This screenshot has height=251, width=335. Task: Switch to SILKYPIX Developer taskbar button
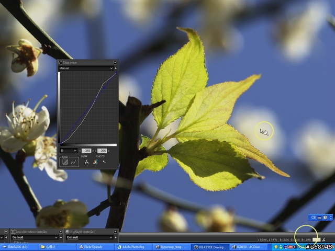(210, 247)
